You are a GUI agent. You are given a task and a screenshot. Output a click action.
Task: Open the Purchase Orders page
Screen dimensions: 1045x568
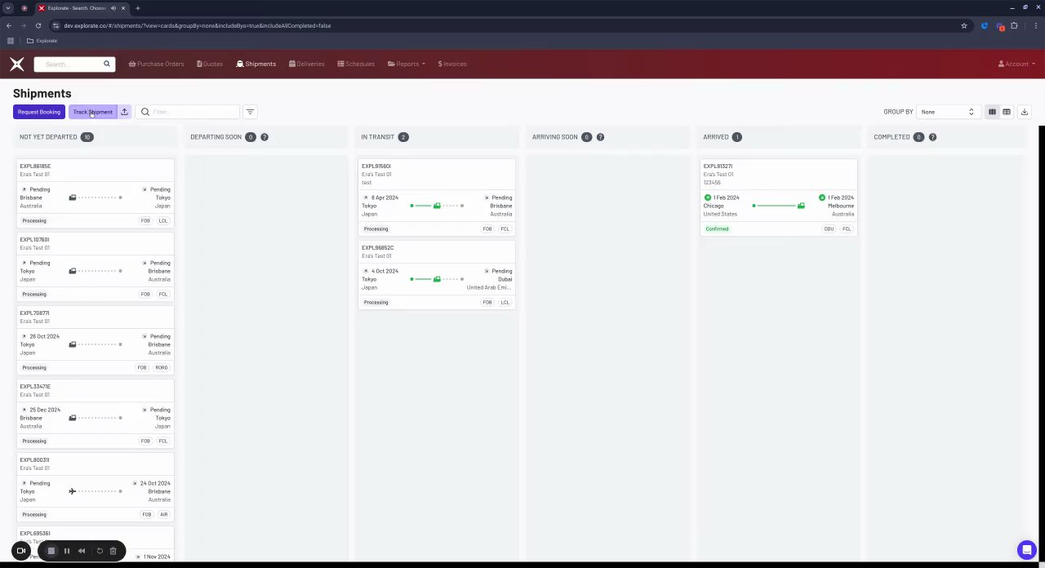[156, 64]
